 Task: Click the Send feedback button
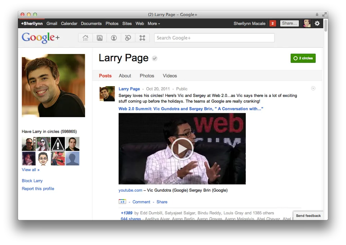[x=308, y=215]
